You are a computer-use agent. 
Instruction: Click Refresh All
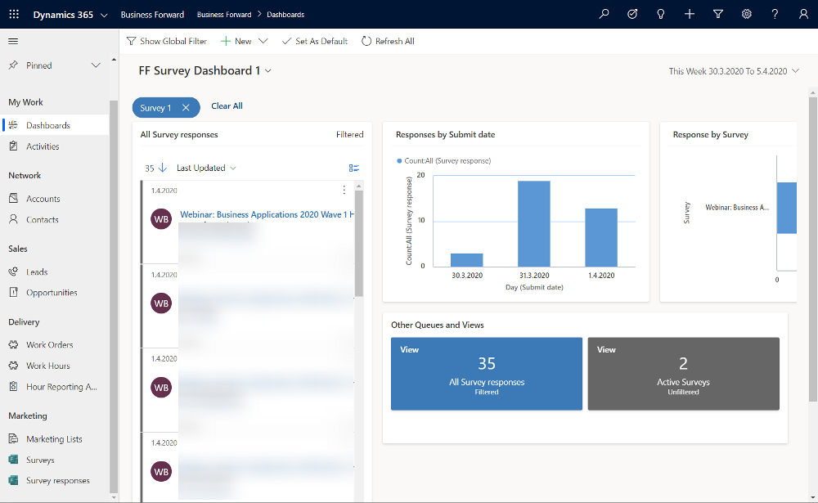(x=388, y=41)
